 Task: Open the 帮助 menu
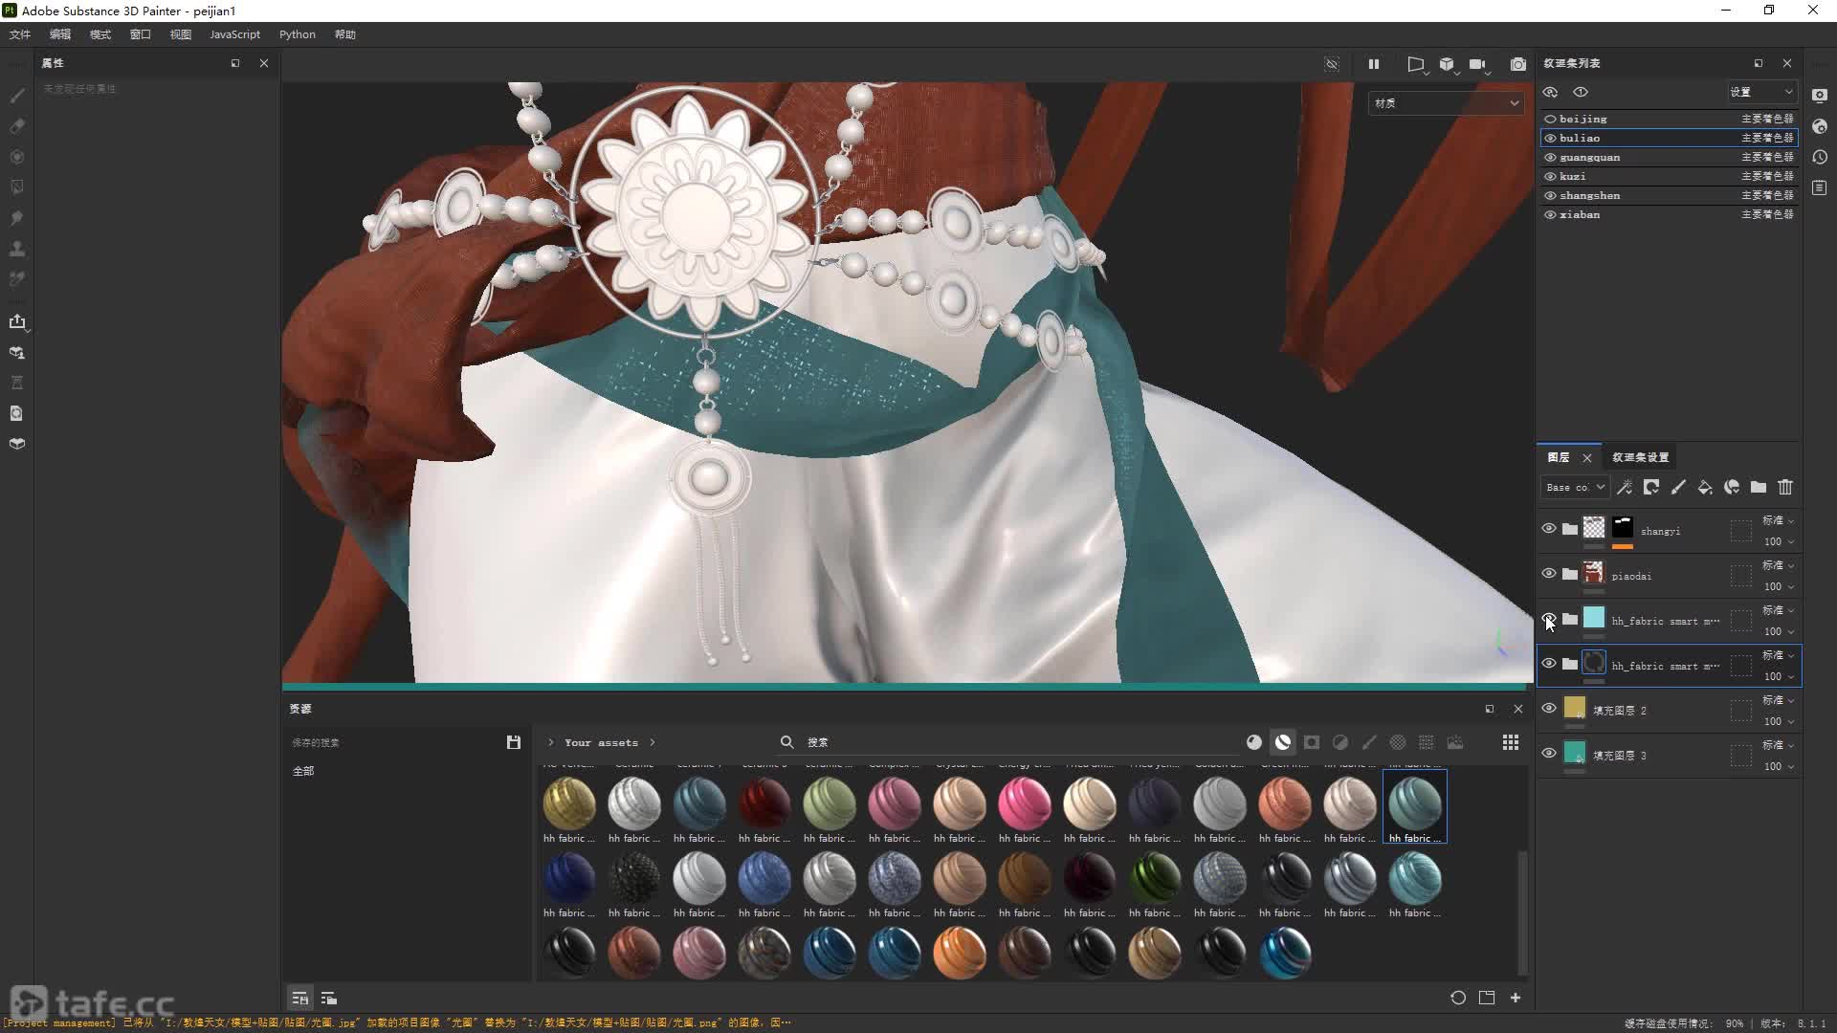click(x=345, y=34)
